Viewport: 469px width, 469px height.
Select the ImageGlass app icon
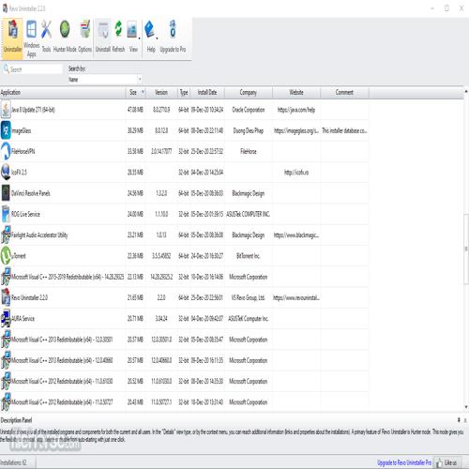[6, 130]
